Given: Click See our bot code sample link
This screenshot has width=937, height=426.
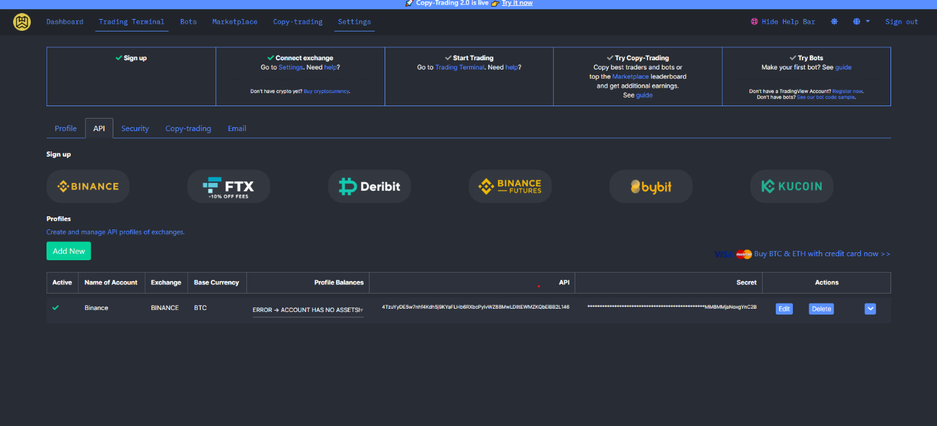Looking at the screenshot, I should tap(826, 97).
